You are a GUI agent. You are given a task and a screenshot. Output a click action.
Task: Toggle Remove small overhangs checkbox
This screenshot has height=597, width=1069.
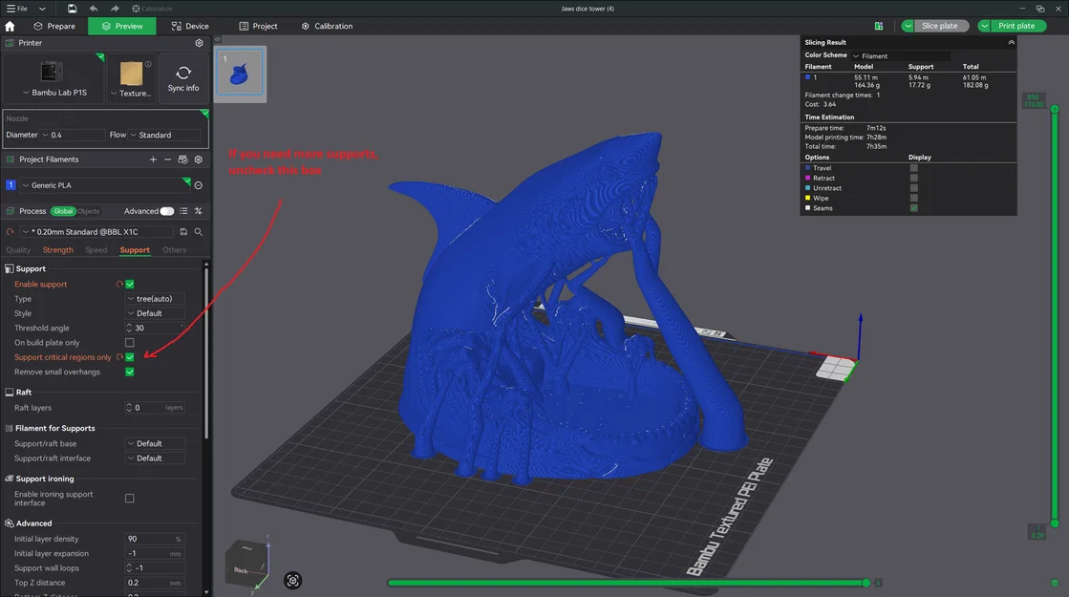pyautogui.click(x=130, y=373)
